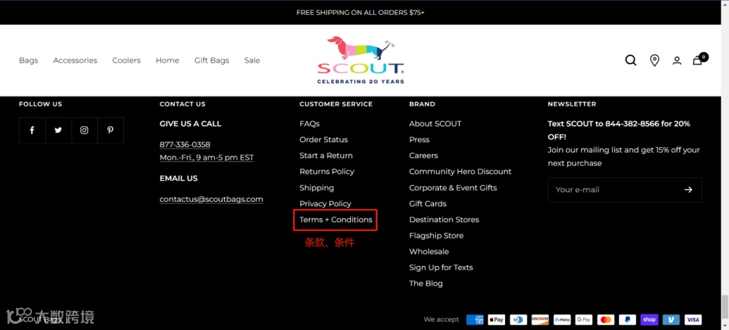Email contactus@scoutbags.com link
This screenshot has height=330, width=729.
211,199
